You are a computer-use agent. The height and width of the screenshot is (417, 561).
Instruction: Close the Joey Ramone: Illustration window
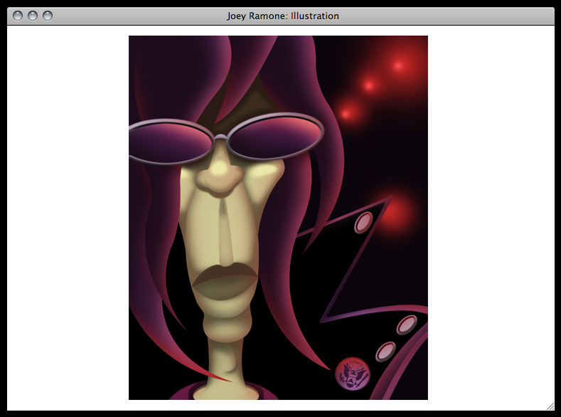click(x=18, y=16)
